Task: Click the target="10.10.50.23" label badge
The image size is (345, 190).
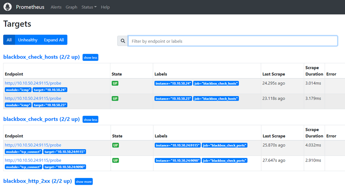Action: coord(50,105)
